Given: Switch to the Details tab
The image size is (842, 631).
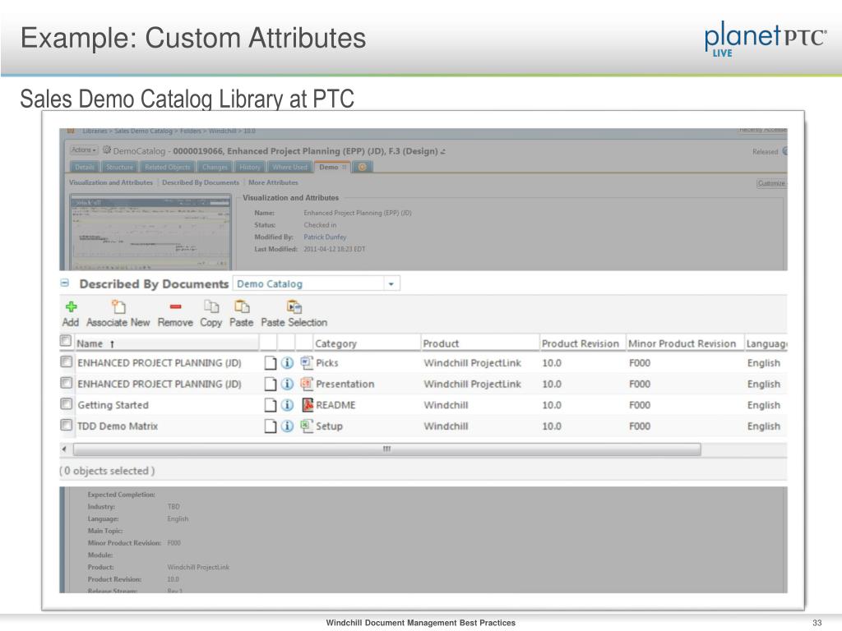Looking at the screenshot, I should pos(85,167).
